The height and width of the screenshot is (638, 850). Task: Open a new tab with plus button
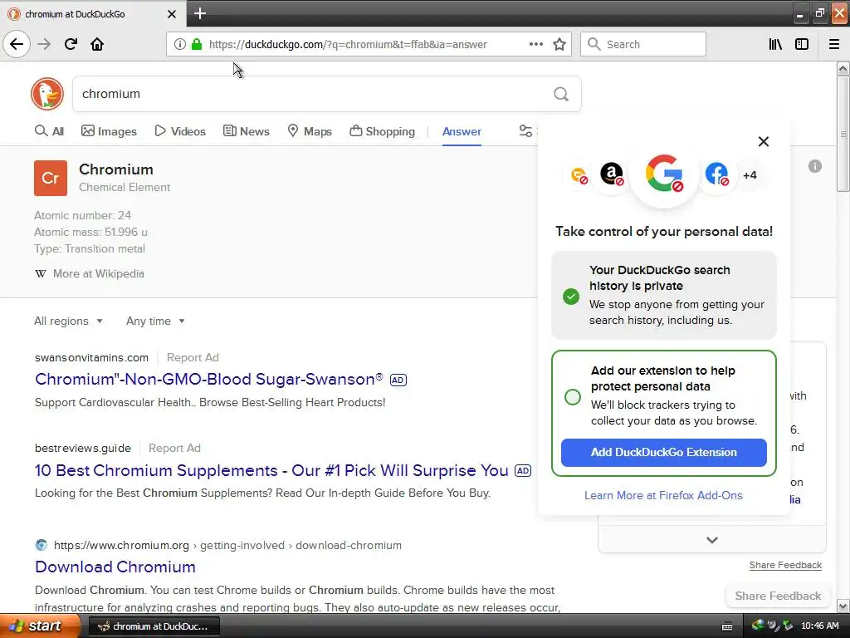tap(199, 13)
